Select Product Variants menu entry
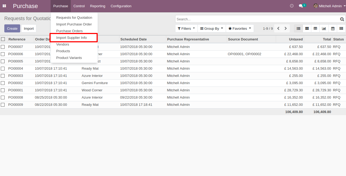This screenshot has width=346, height=176. click(74, 58)
